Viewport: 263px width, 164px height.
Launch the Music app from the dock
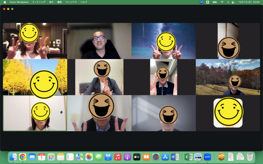[118, 157]
